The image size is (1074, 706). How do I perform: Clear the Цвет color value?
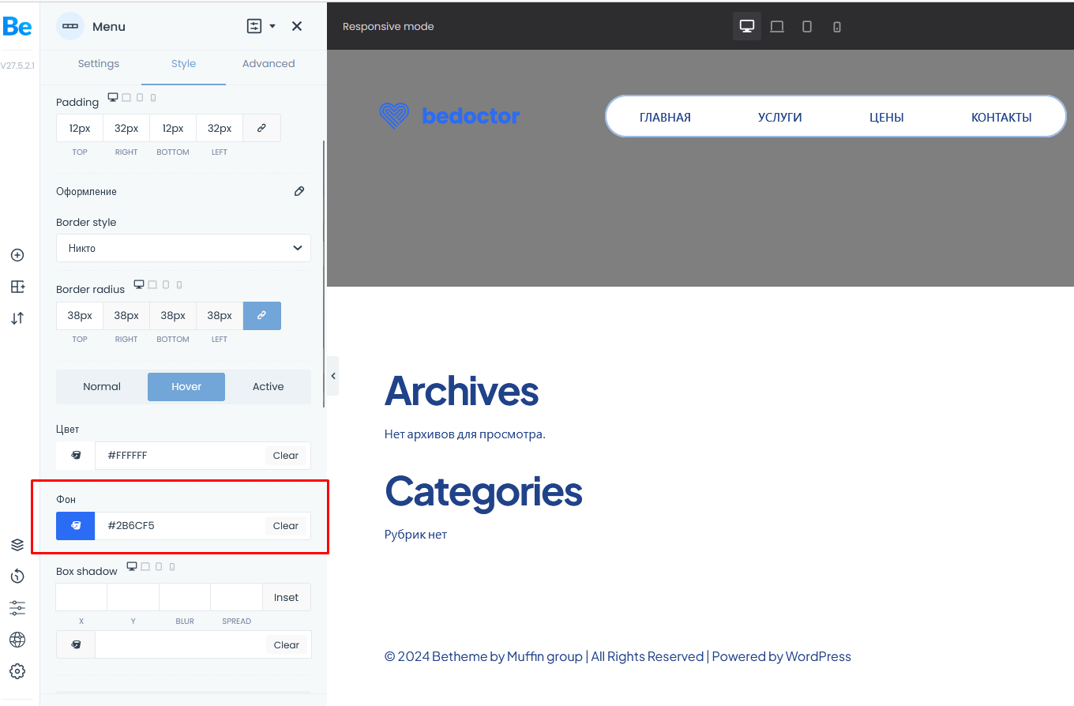[286, 456]
